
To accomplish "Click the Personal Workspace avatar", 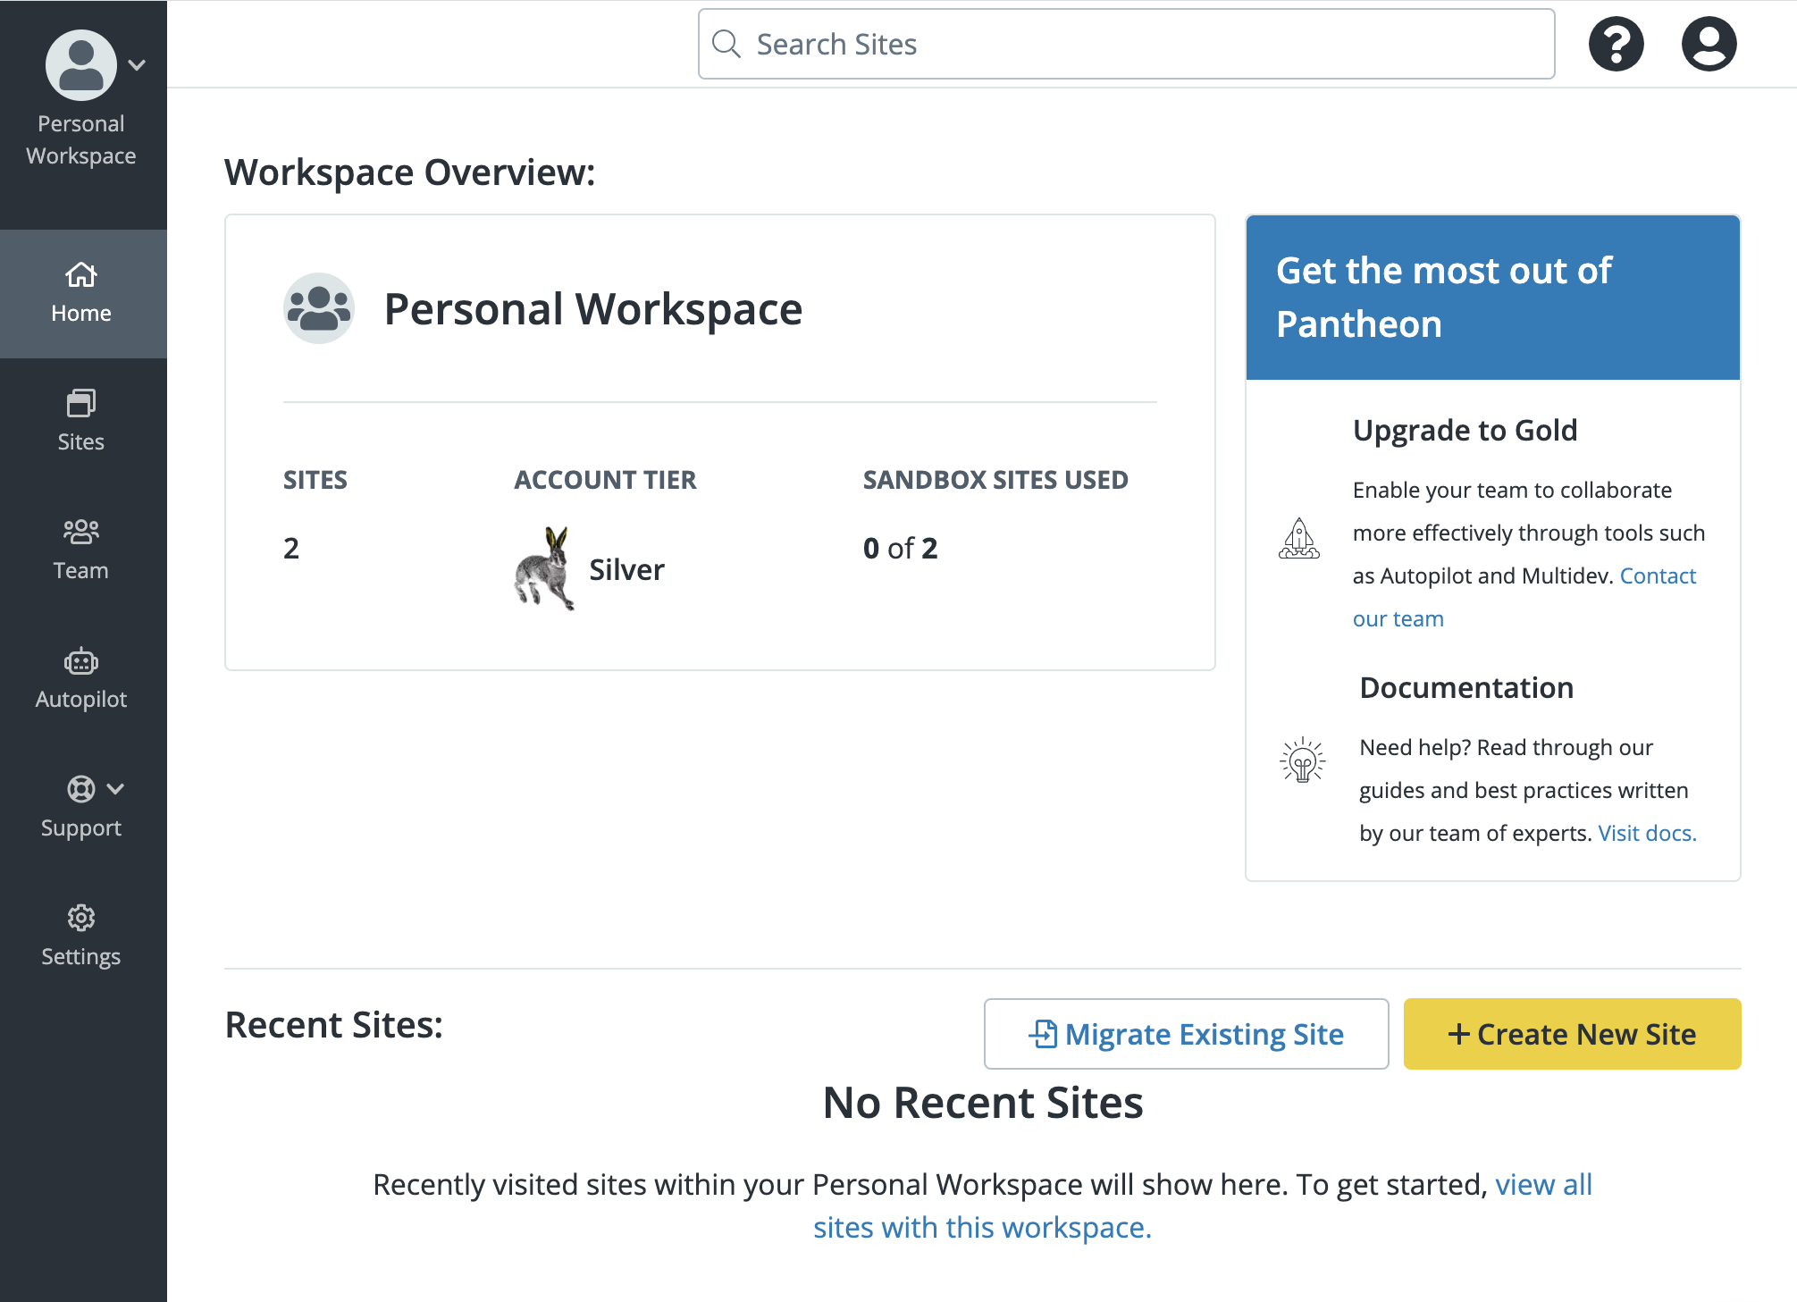I will point(80,63).
